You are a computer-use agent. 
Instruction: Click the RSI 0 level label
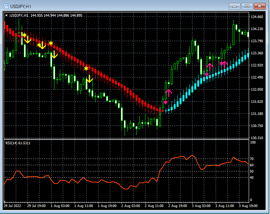[251, 200]
